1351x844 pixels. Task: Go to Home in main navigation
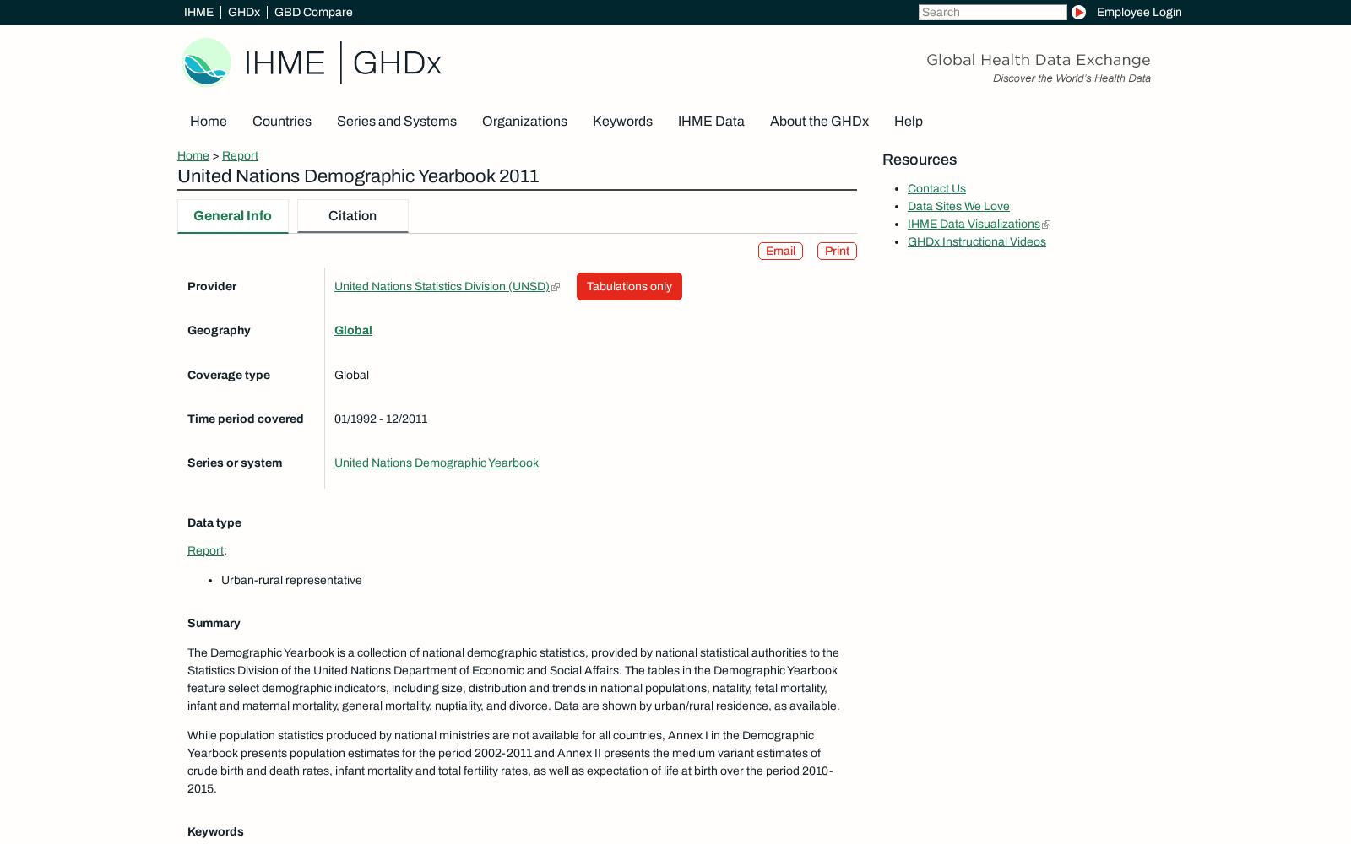[209, 122]
